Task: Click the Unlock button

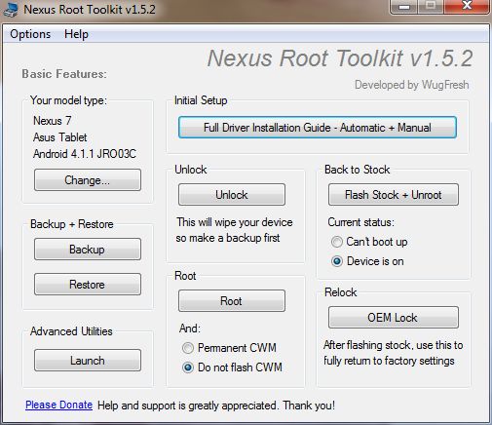Action: pyautogui.click(x=232, y=195)
